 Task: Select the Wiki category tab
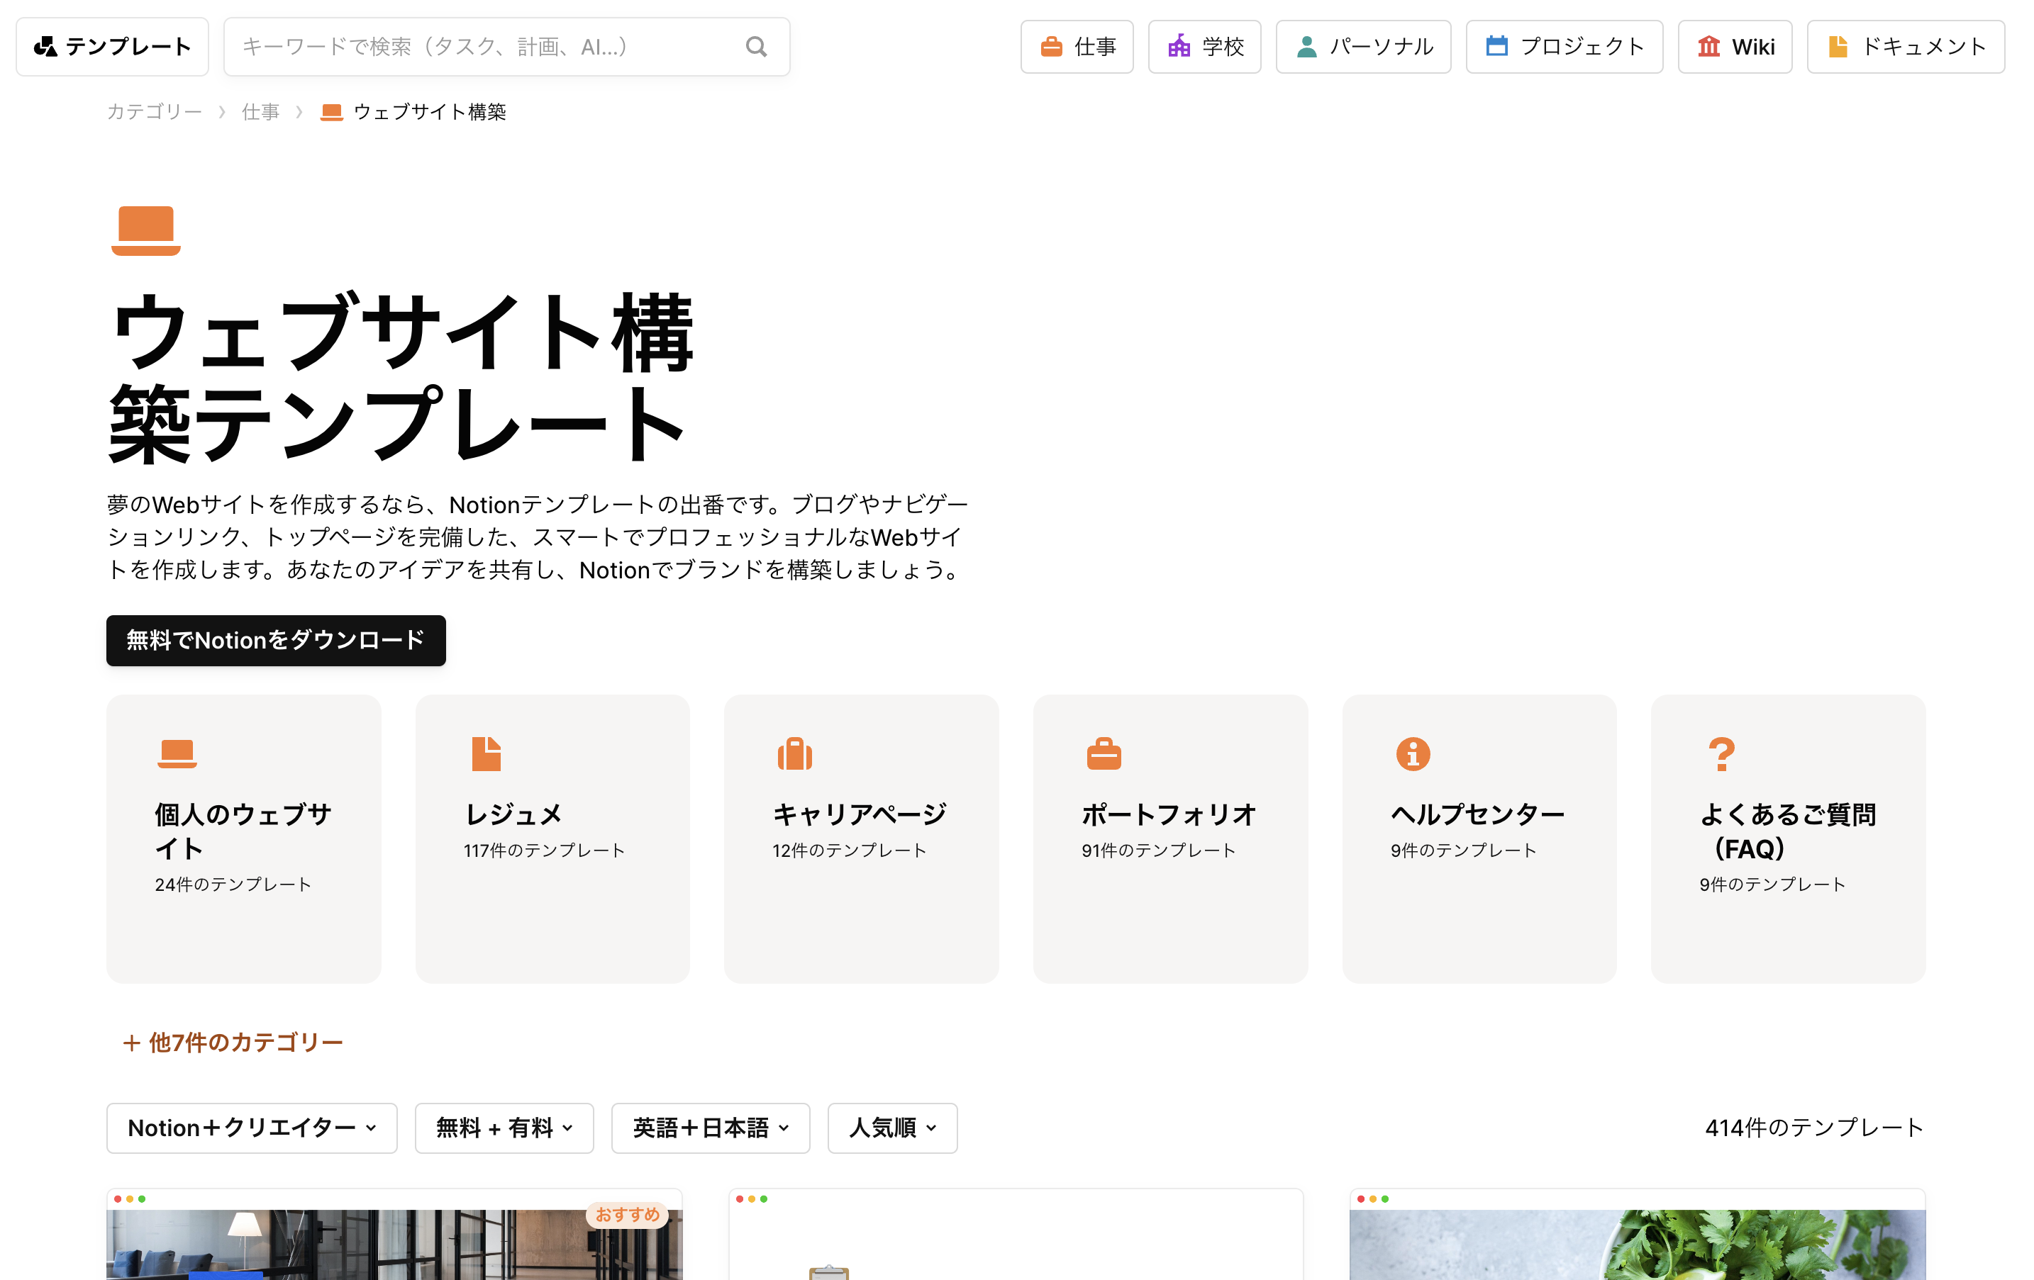pos(1735,47)
